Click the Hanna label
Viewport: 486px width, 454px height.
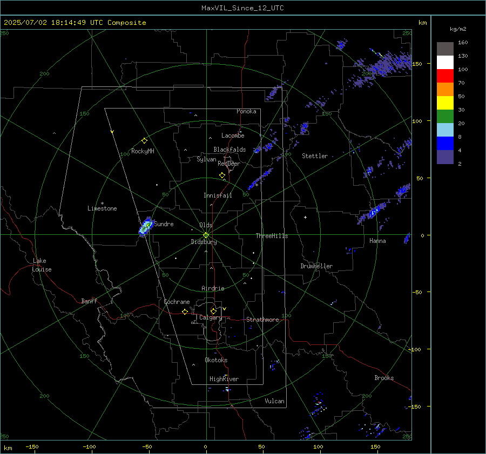(377, 241)
